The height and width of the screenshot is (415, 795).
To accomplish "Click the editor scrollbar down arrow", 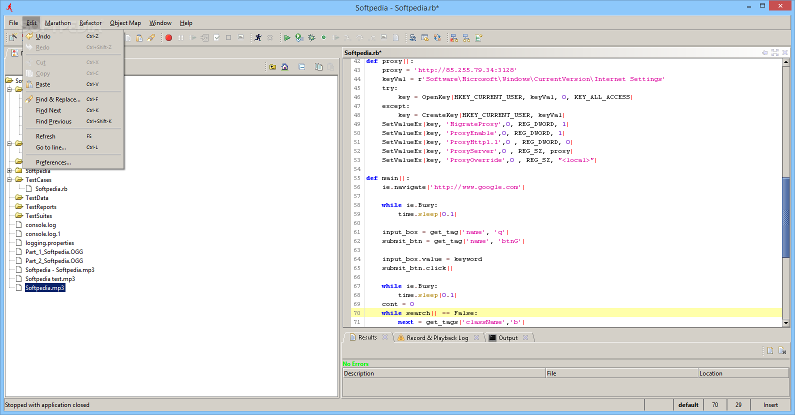I will 786,323.
